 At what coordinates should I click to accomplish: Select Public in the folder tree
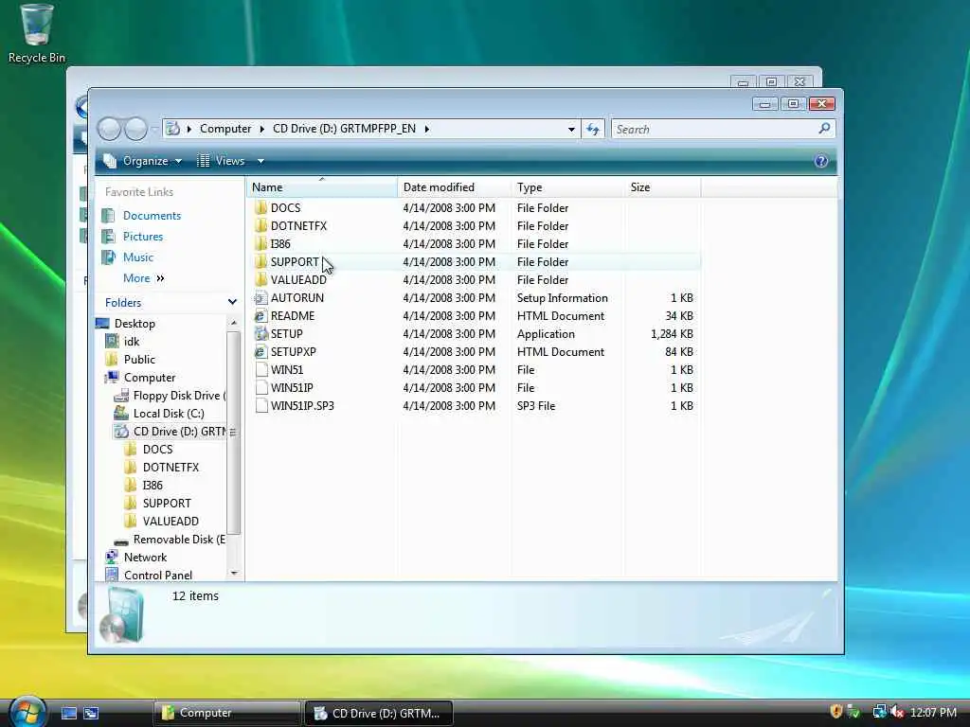[139, 359]
